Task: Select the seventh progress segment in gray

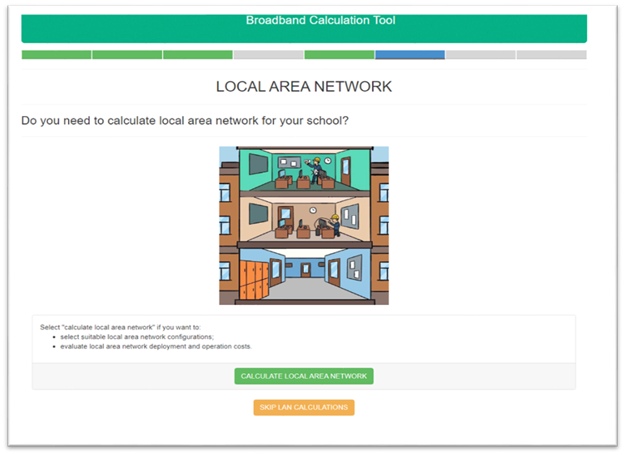Action: click(480, 55)
